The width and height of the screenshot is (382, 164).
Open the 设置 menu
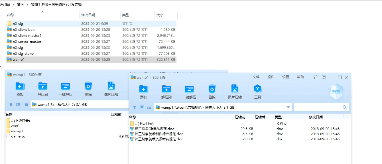pyautogui.click(x=286, y=77)
